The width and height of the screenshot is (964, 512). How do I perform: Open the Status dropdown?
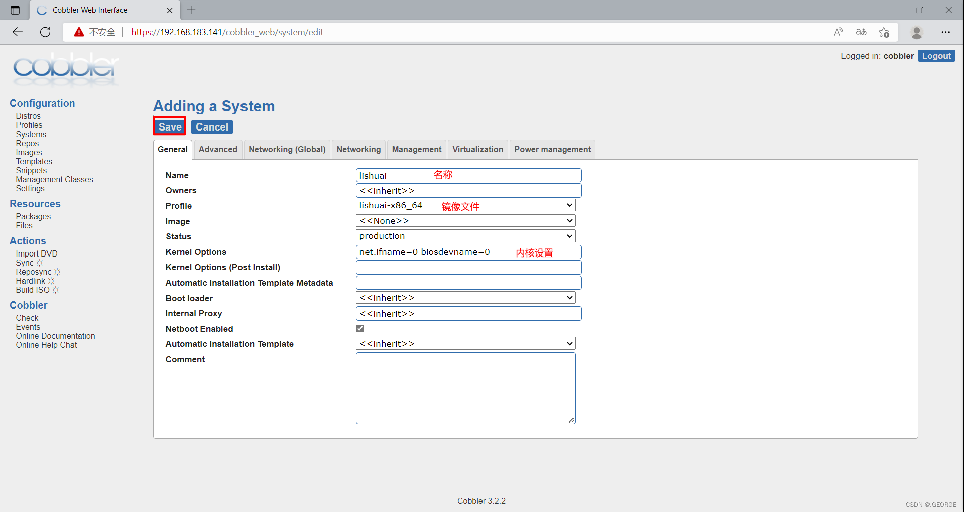(x=466, y=236)
